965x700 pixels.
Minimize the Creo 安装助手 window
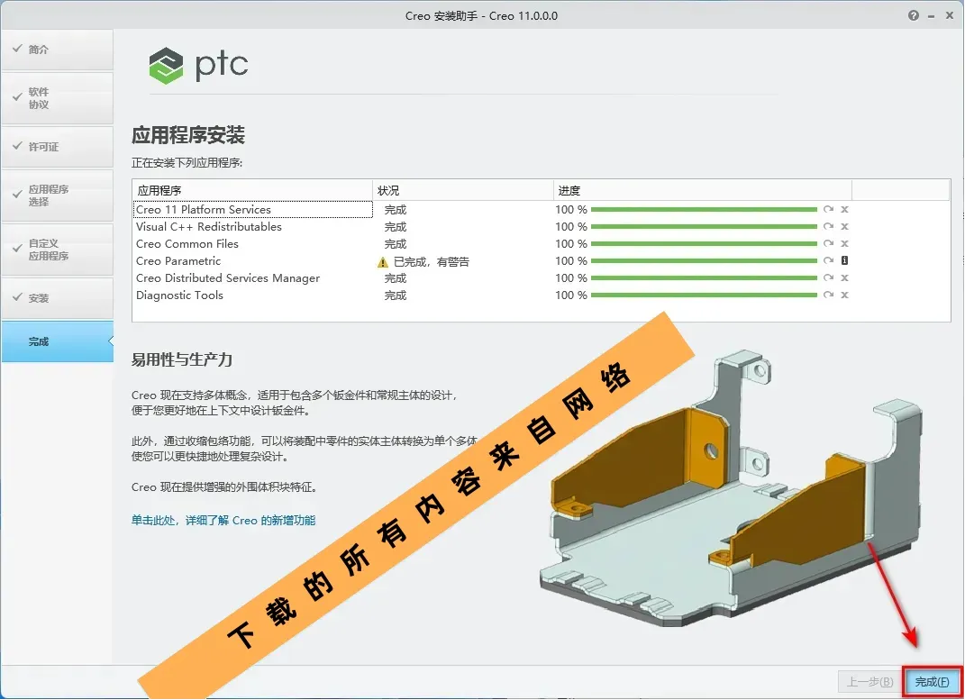(x=932, y=16)
